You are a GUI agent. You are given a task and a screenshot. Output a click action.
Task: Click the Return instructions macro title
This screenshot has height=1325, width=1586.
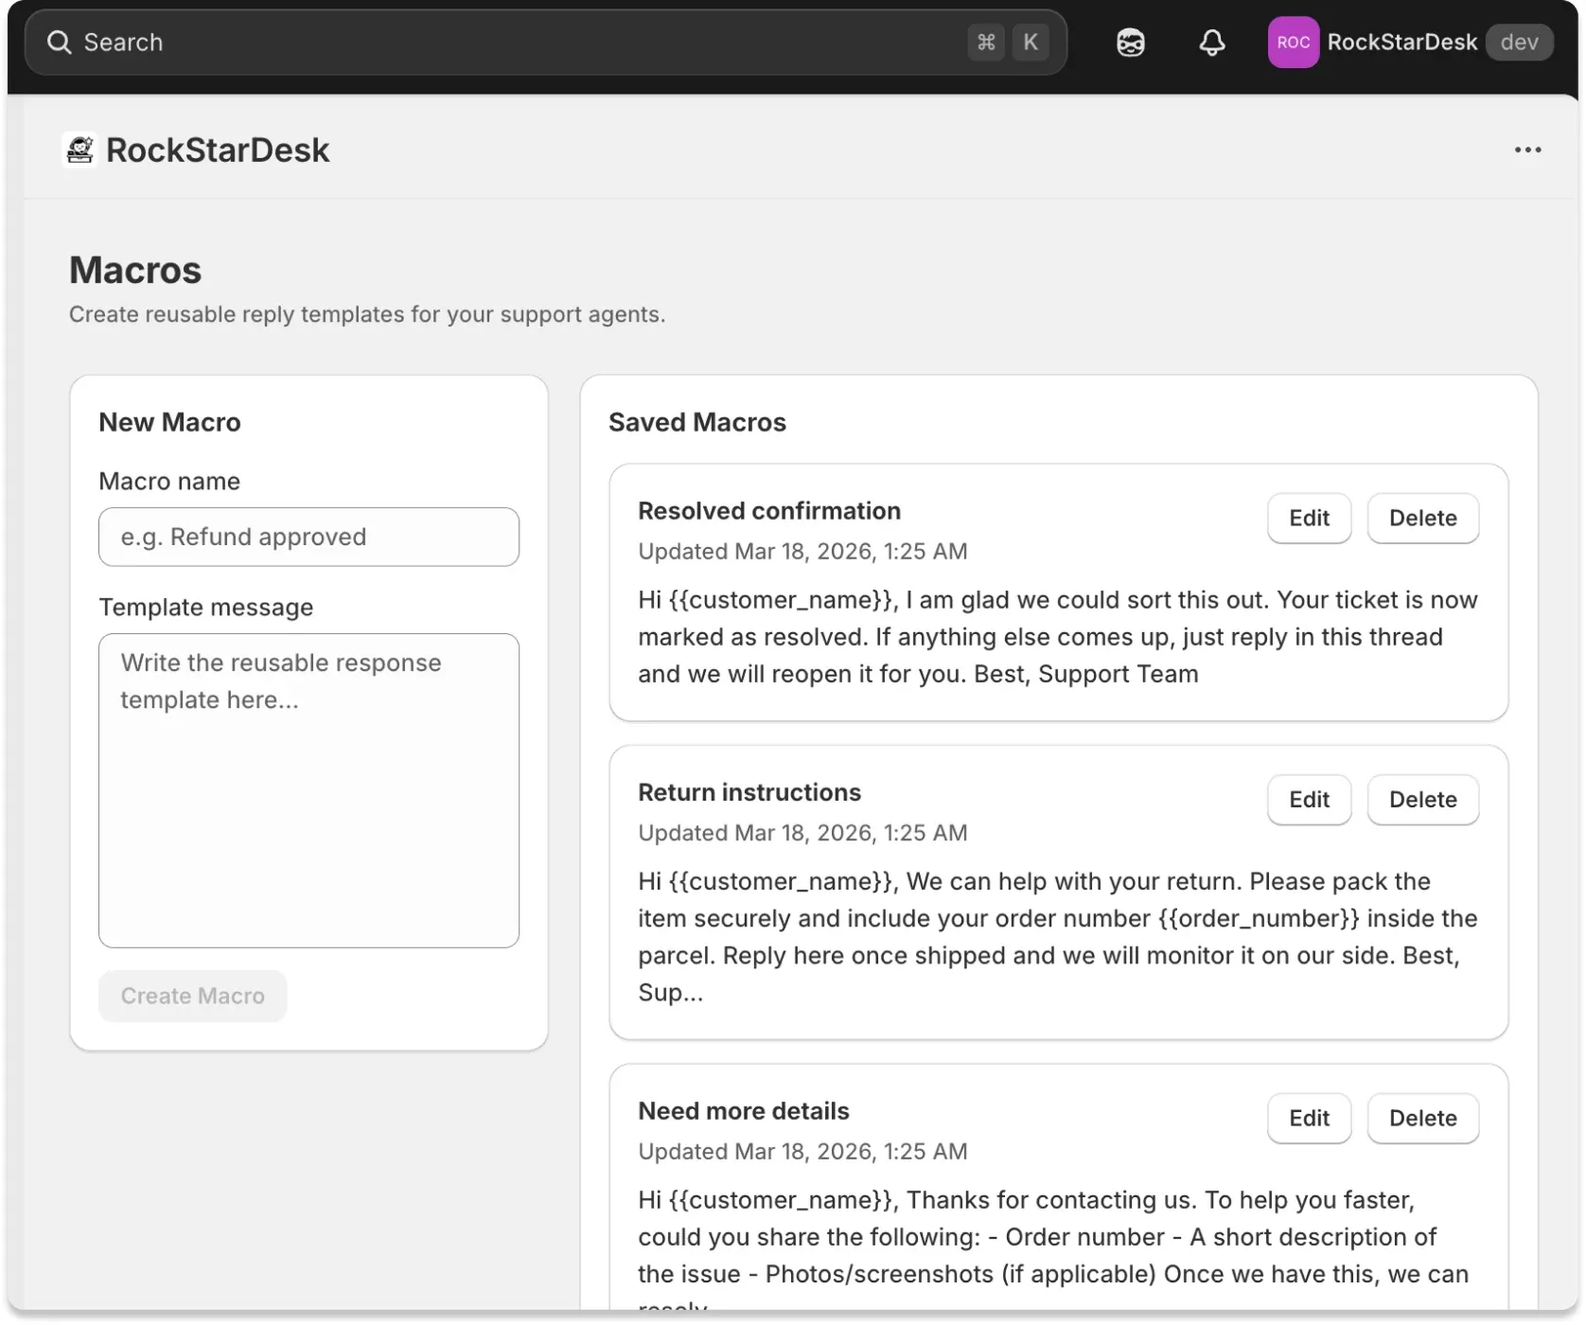[x=749, y=793]
